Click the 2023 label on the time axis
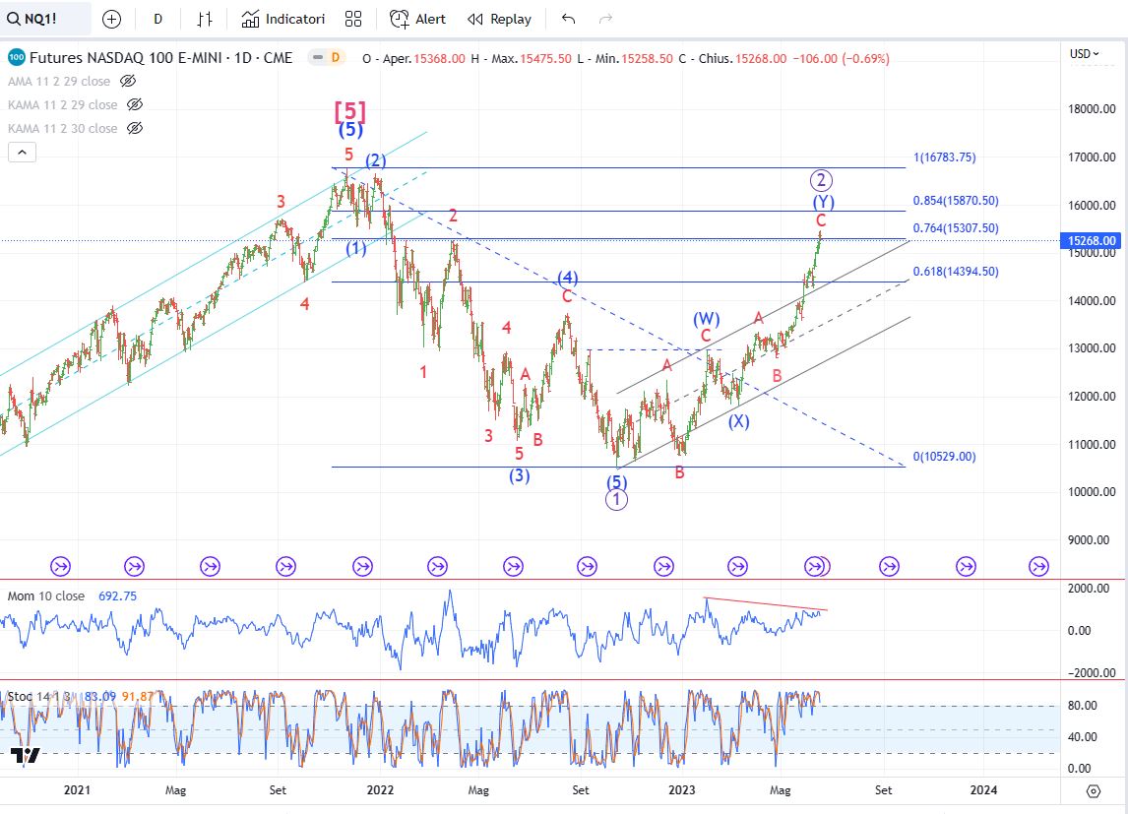Image resolution: width=1128 pixels, height=814 pixels. (x=682, y=790)
